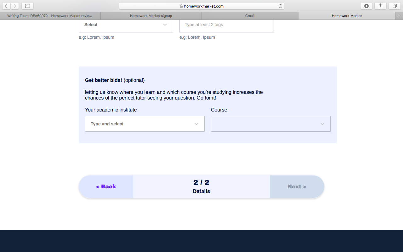Toggle the Safari sidebar icon
Image resolution: width=403 pixels, height=252 pixels.
pos(27,6)
